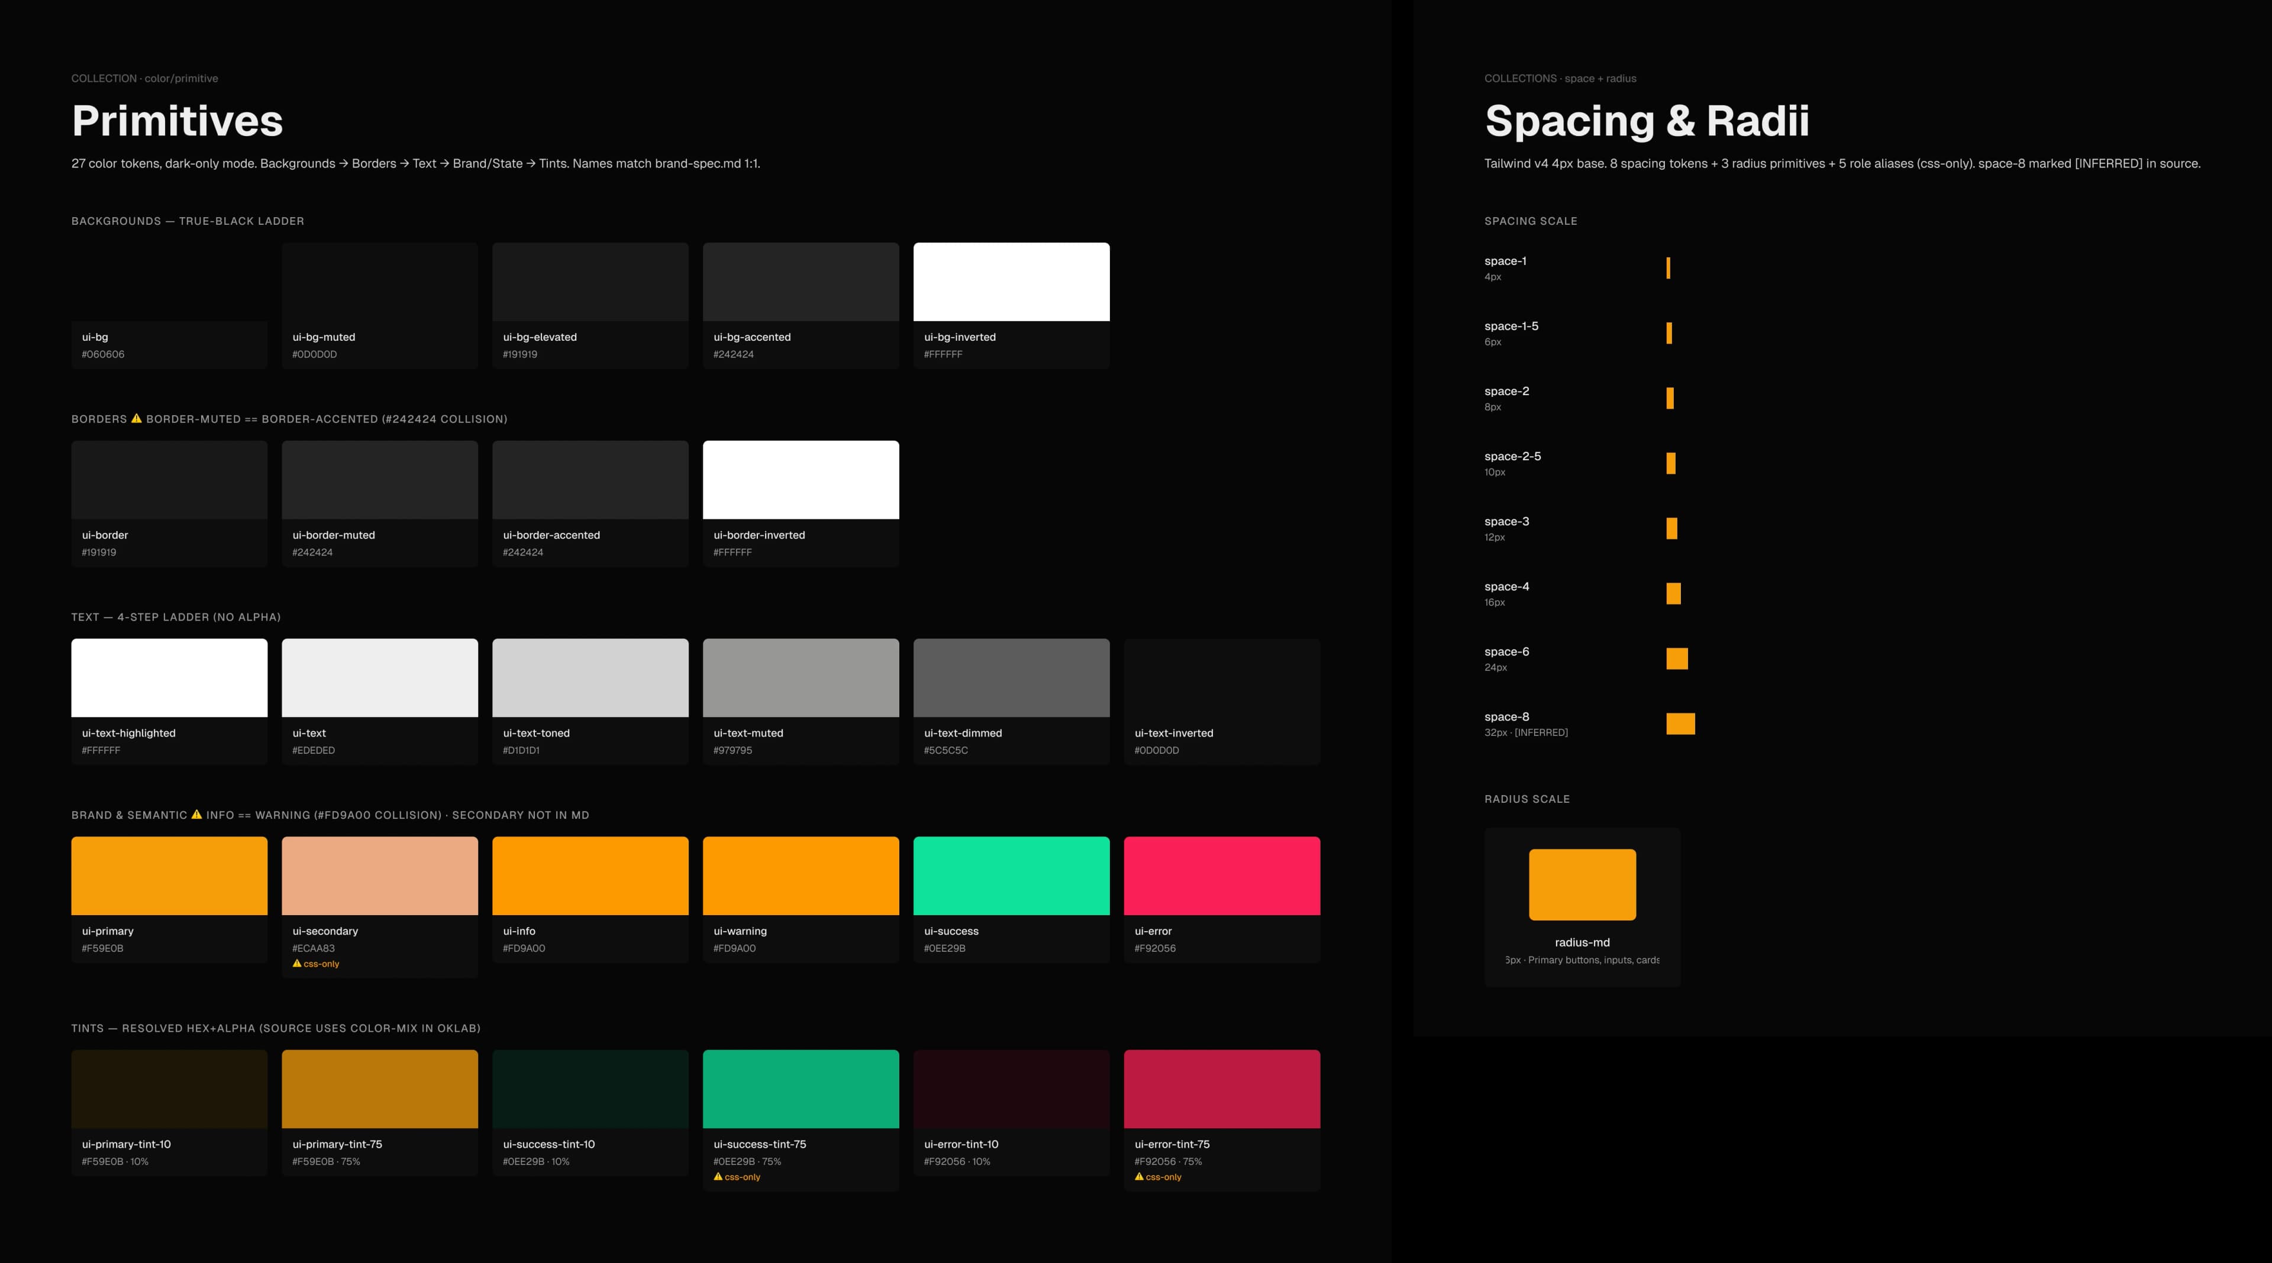Click 'COLLECTION · color/primitive' label
Screen dimensions: 2272x1263
pos(144,79)
